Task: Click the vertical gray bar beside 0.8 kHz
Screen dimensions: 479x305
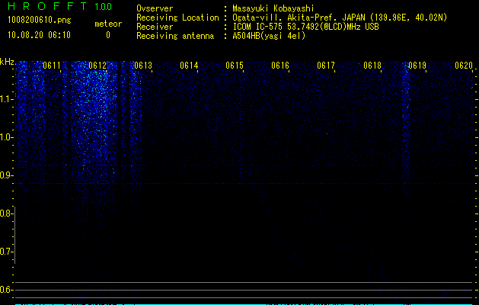Action: (x=14, y=235)
